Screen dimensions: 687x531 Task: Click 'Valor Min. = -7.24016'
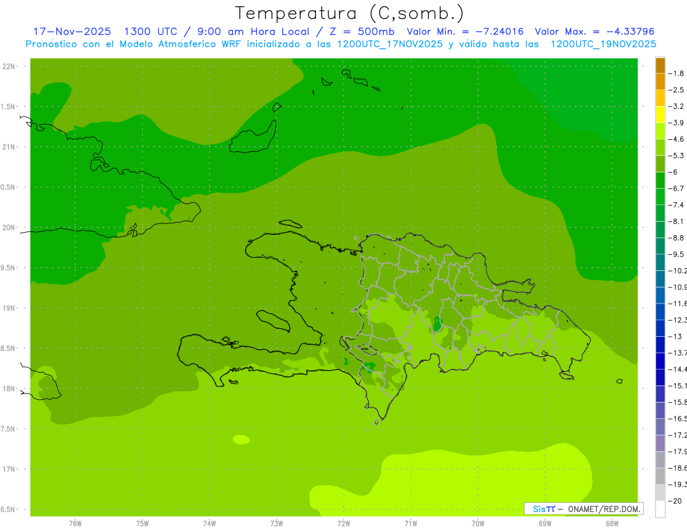(x=465, y=32)
